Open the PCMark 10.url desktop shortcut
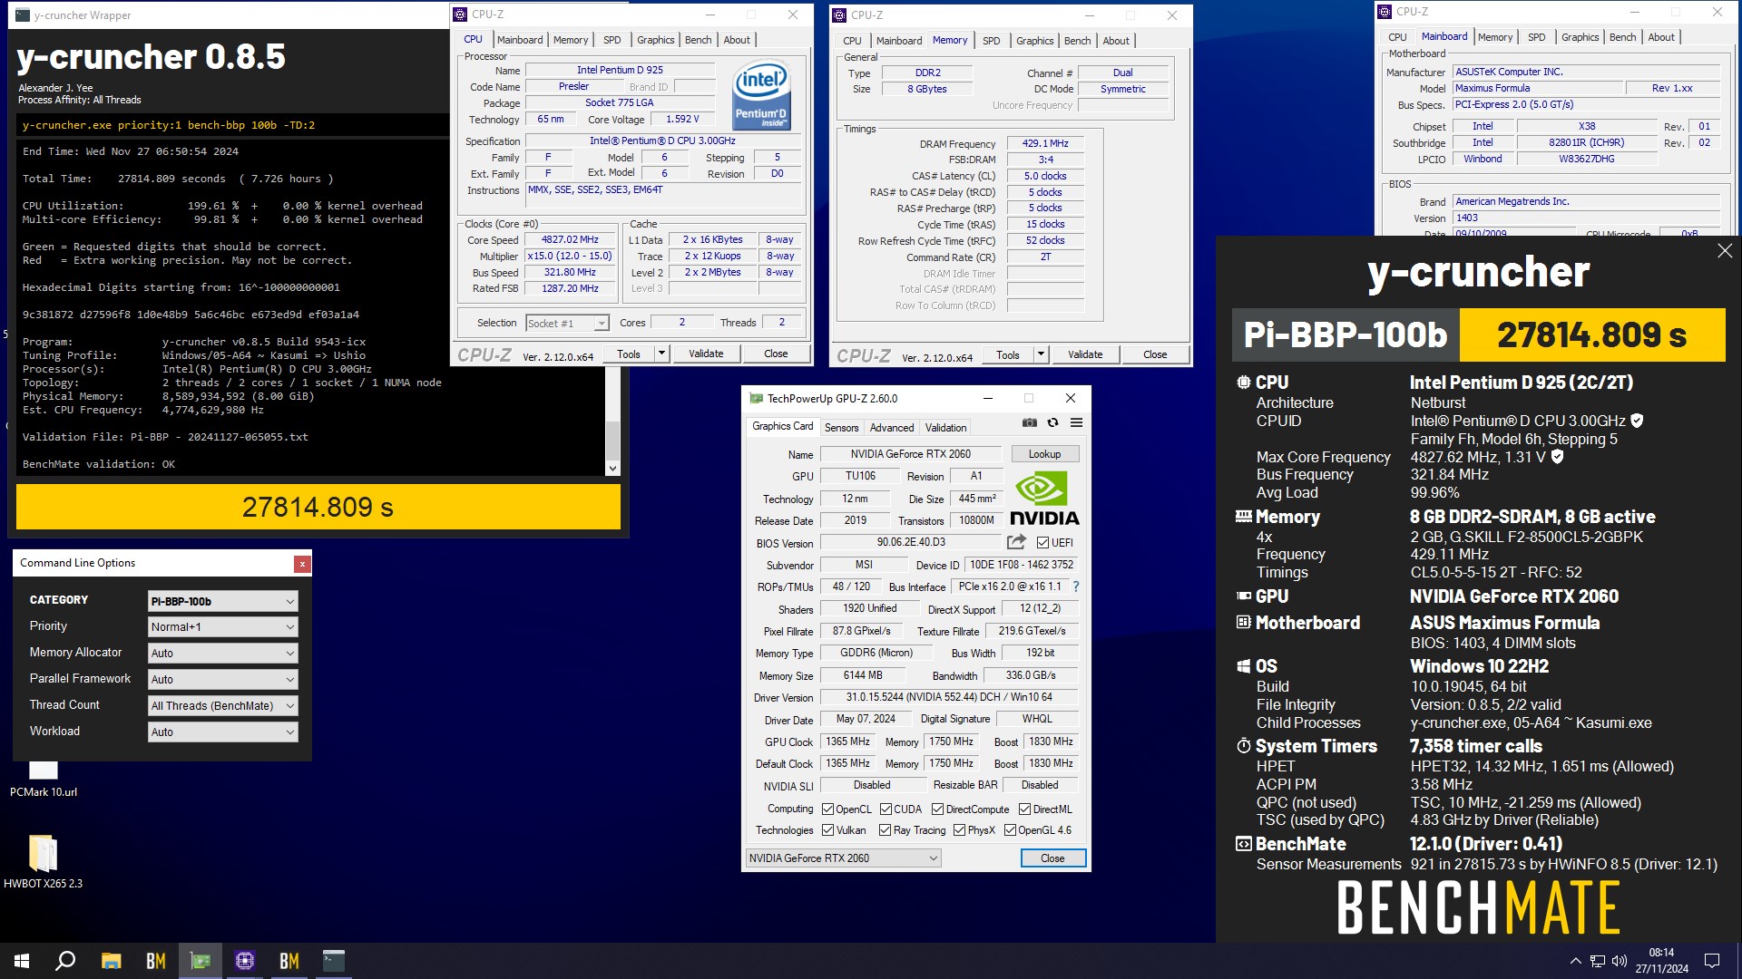Viewport: 1742px width, 979px height. click(44, 778)
